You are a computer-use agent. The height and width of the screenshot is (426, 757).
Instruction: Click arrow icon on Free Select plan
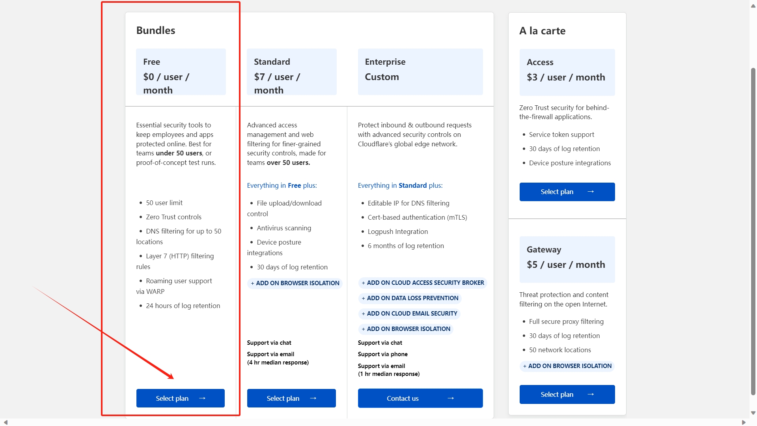coord(202,398)
